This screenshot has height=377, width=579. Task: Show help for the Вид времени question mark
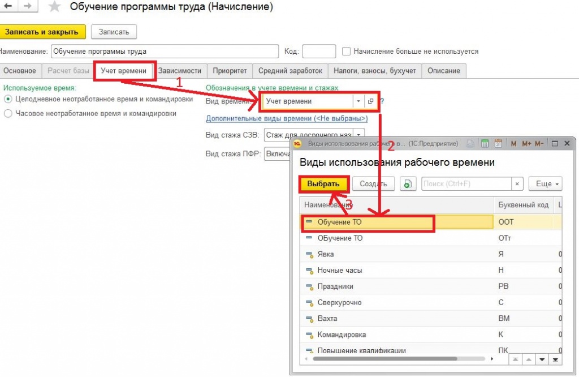point(382,101)
